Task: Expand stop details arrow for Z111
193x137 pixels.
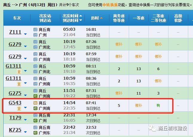Action: tap(25, 34)
